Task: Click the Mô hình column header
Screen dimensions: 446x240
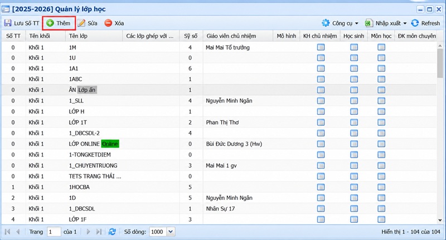Action: point(287,36)
